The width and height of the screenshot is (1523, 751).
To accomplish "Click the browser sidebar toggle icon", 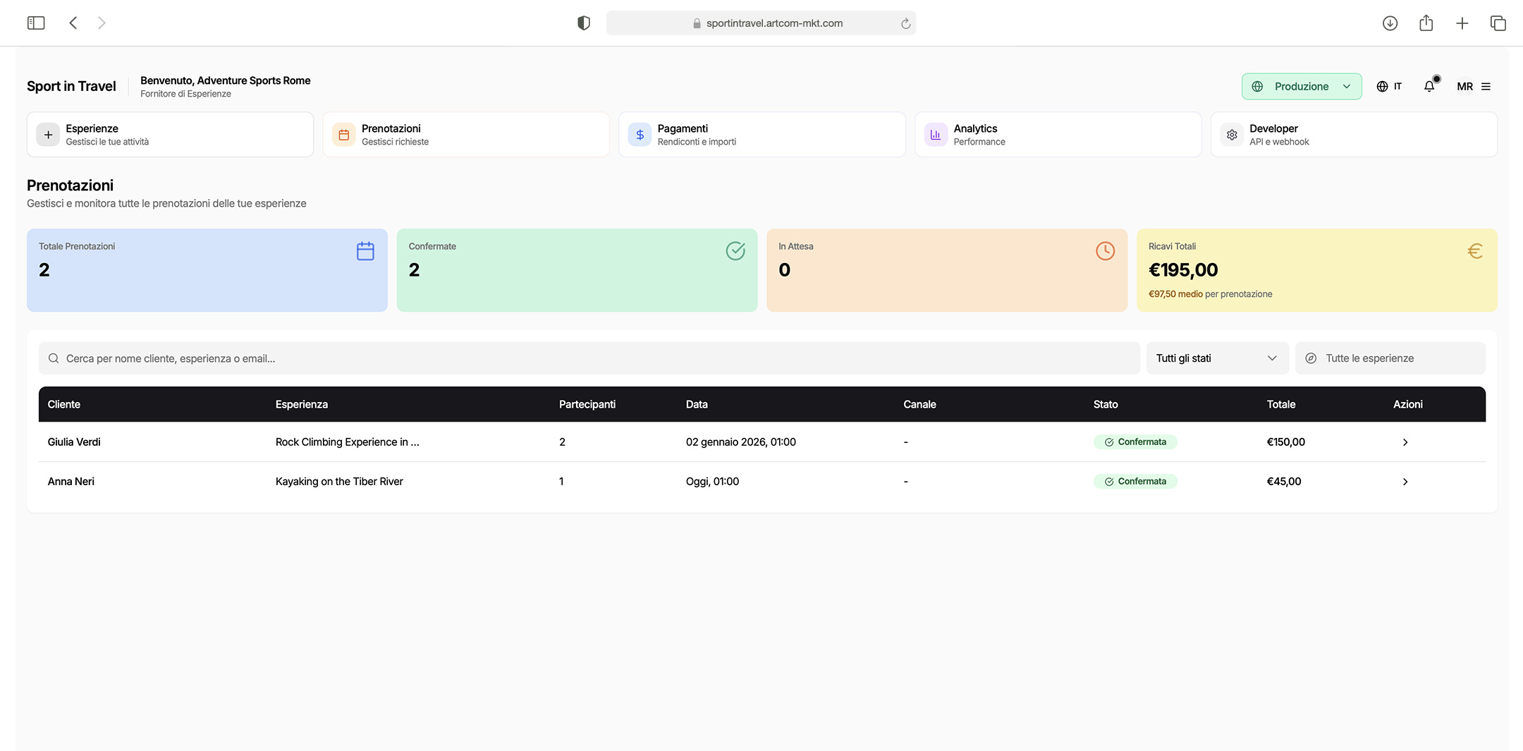I will coord(36,23).
